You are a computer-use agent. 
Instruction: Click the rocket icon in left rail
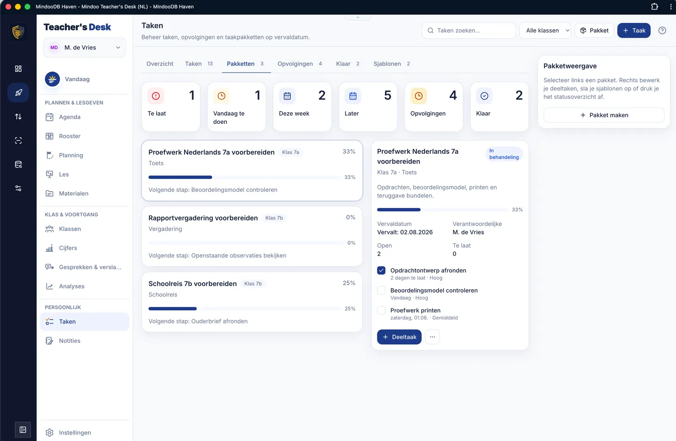(18, 93)
